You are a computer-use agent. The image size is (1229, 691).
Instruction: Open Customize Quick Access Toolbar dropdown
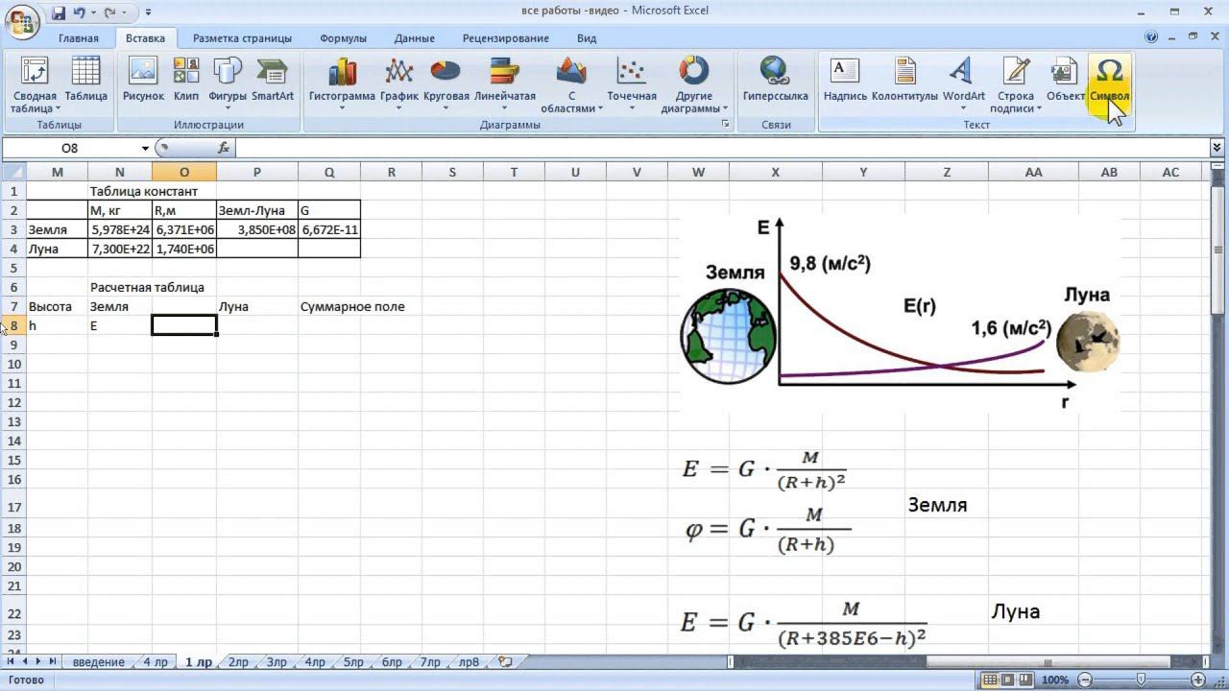[148, 13]
